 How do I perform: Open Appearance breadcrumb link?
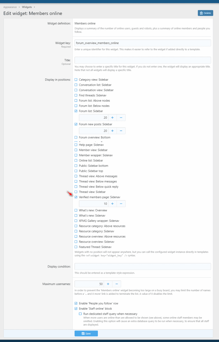pyautogui.click(x=10, y=7)
